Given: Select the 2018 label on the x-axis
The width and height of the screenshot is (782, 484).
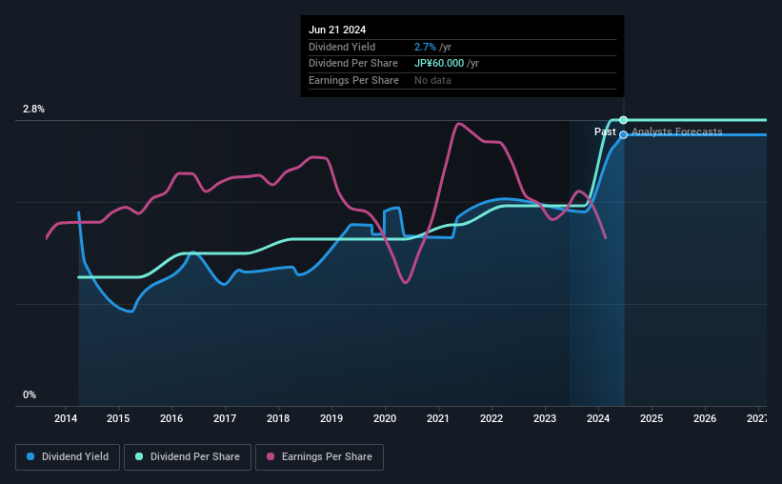Looking at the screenshot, I should click(x=278, y=418).
